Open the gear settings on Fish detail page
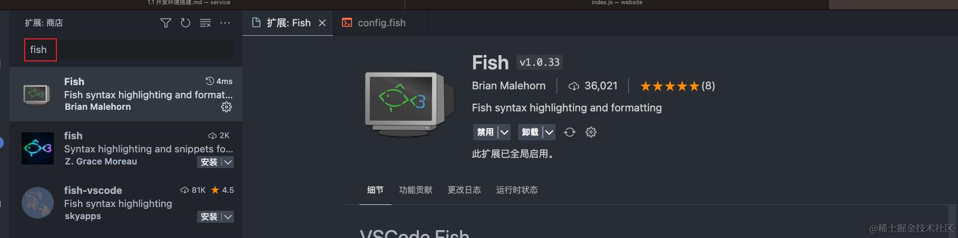The width and height of the screenshot is (958, 238). tap(591, 132)
